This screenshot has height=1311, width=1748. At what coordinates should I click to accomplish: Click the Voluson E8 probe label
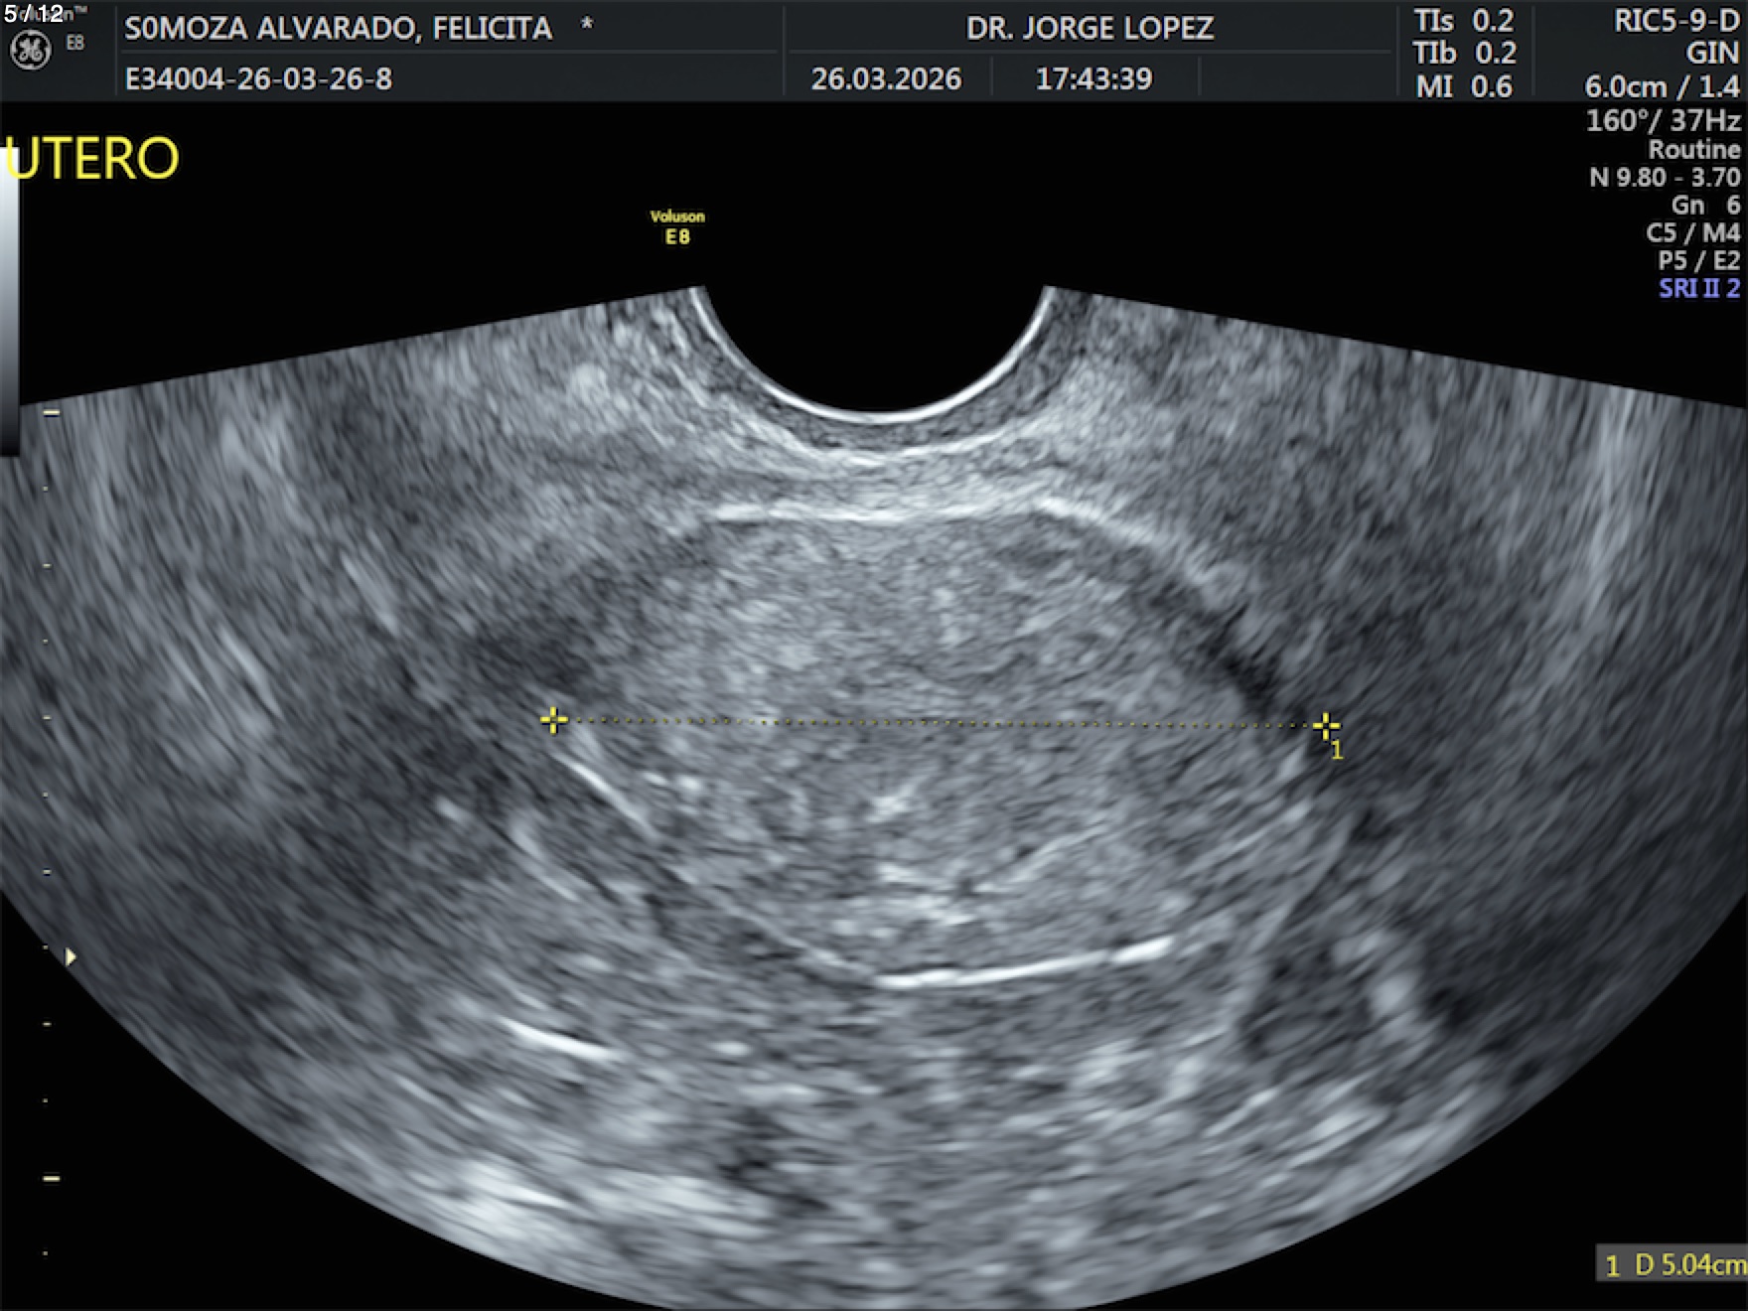click(x=677, y=226)
